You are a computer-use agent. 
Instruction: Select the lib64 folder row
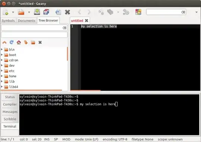click(x=34, y=87)
